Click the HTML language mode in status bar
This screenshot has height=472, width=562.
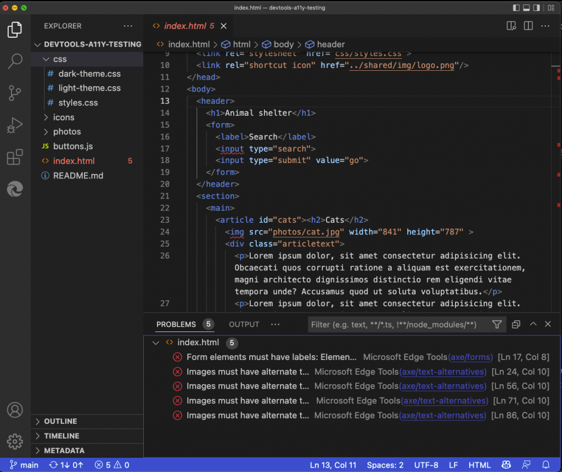(x=479, y=465)
